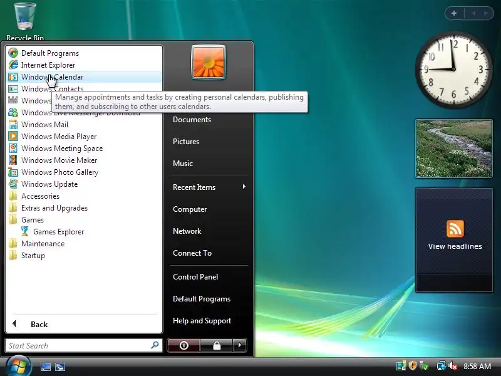Click the sidebar add gadget plus button

pos(454,13)
